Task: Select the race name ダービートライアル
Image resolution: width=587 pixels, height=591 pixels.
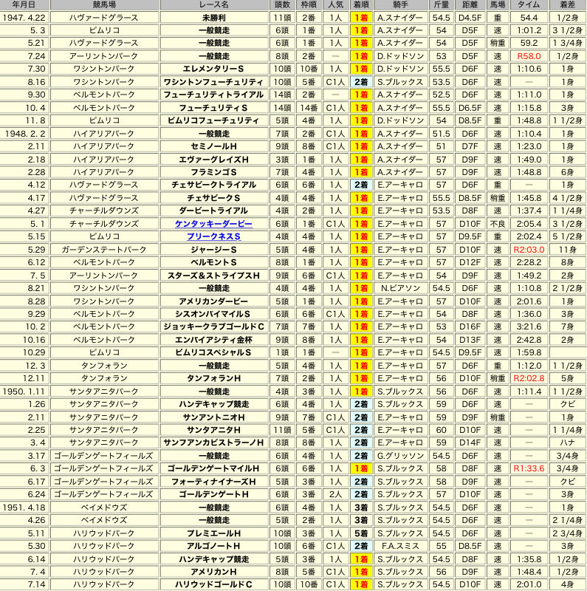Action: coord(213,211)
